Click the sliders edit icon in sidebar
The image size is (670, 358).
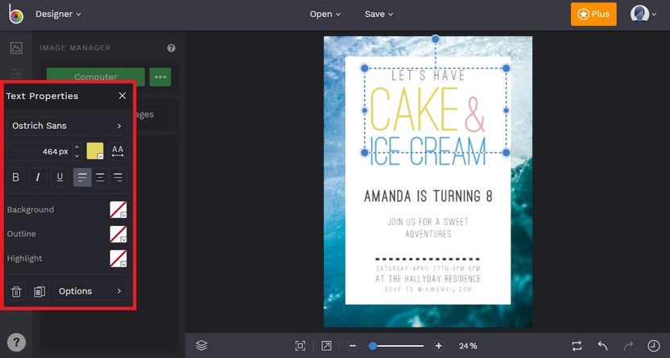(16, 73)
